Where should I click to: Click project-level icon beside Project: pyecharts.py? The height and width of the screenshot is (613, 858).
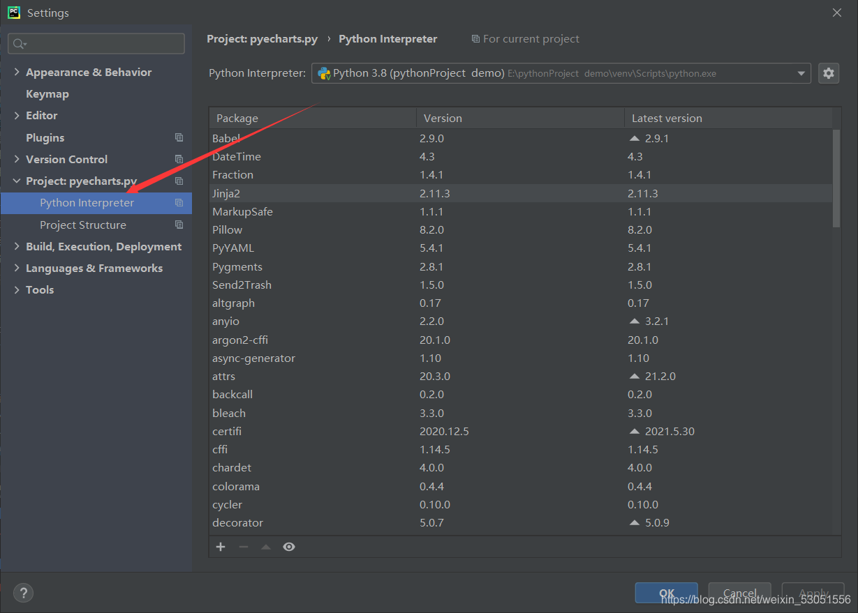179,181
